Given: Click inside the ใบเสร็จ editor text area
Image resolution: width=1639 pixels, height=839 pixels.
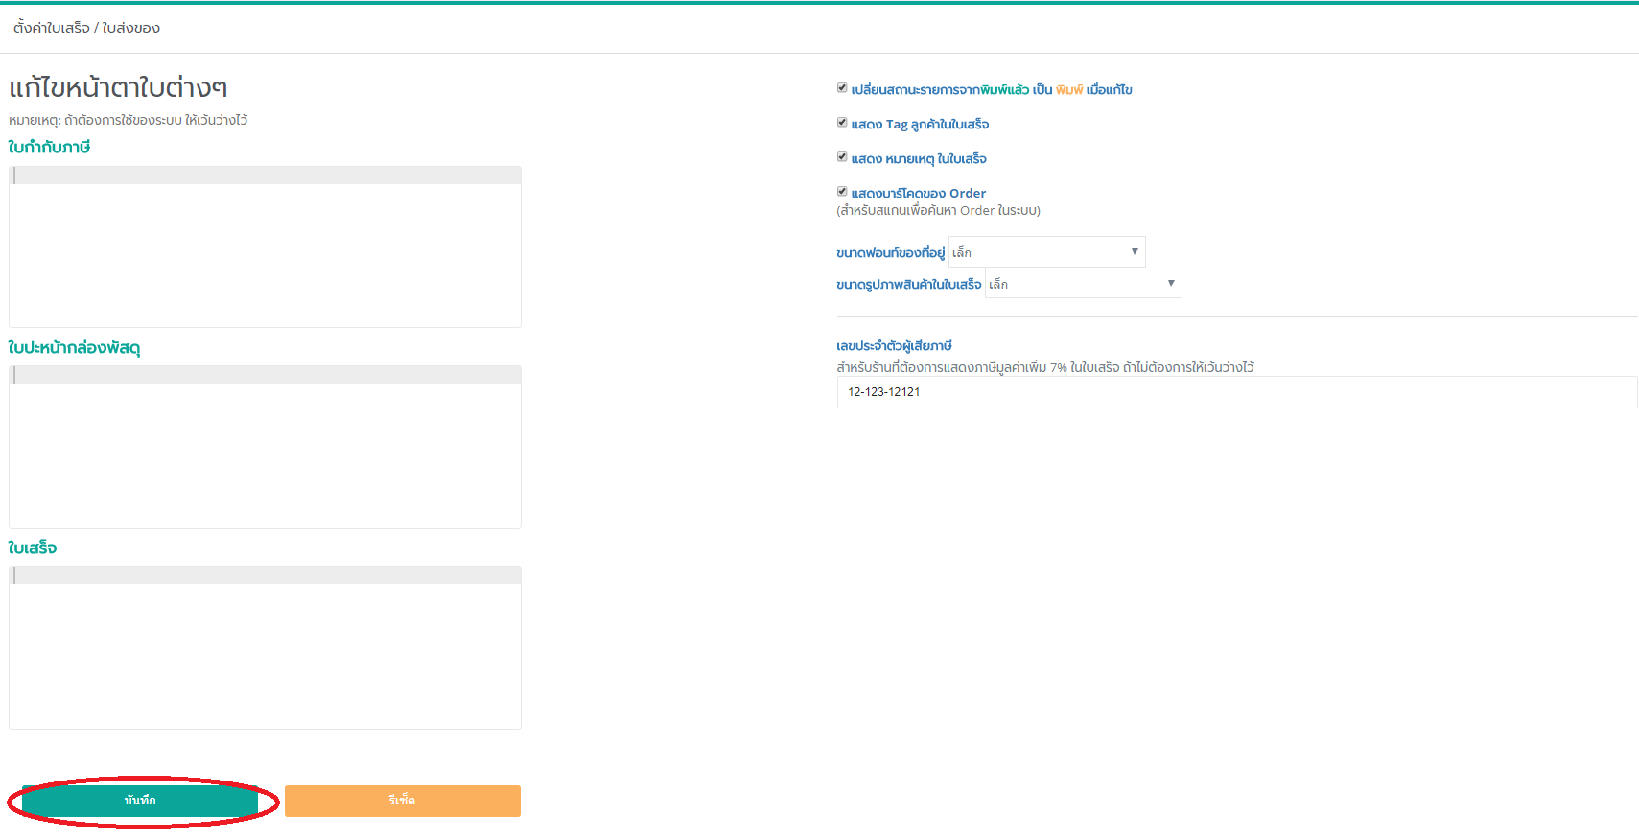Looking at the screenshot, I should (x=265, y=655).
